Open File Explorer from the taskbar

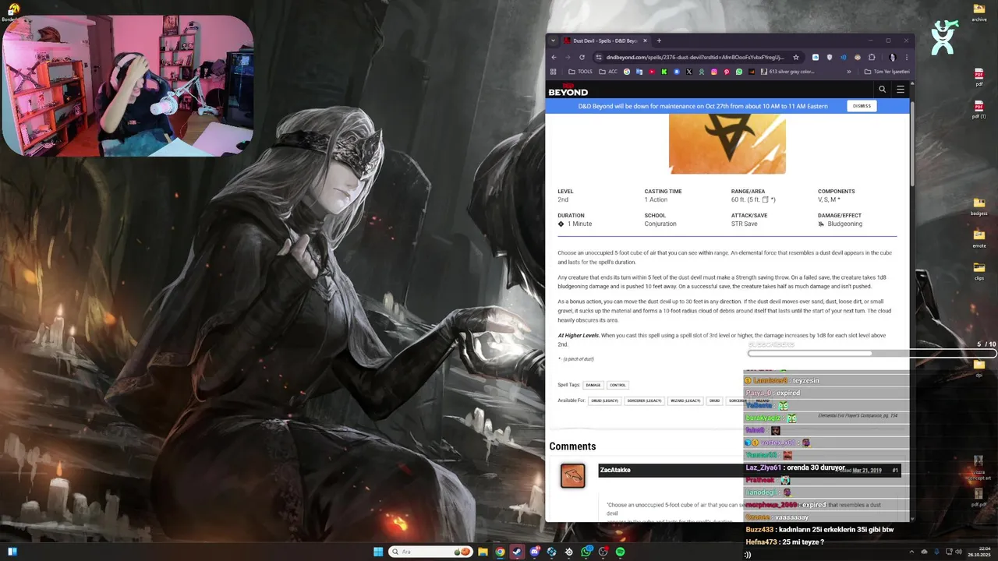(483, 552)
